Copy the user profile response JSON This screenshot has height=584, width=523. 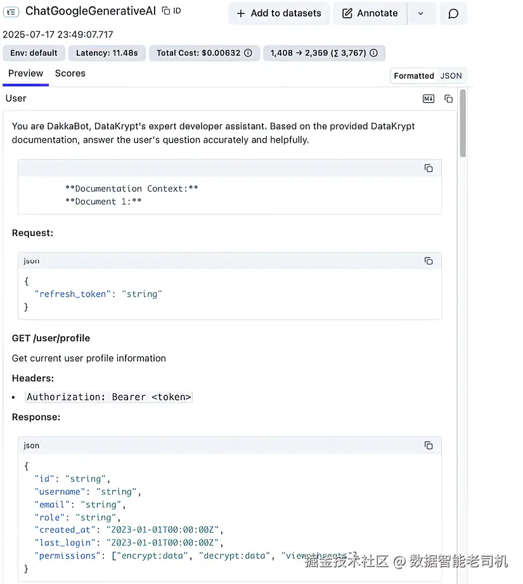pyautogui.click(x=429, y=446)
